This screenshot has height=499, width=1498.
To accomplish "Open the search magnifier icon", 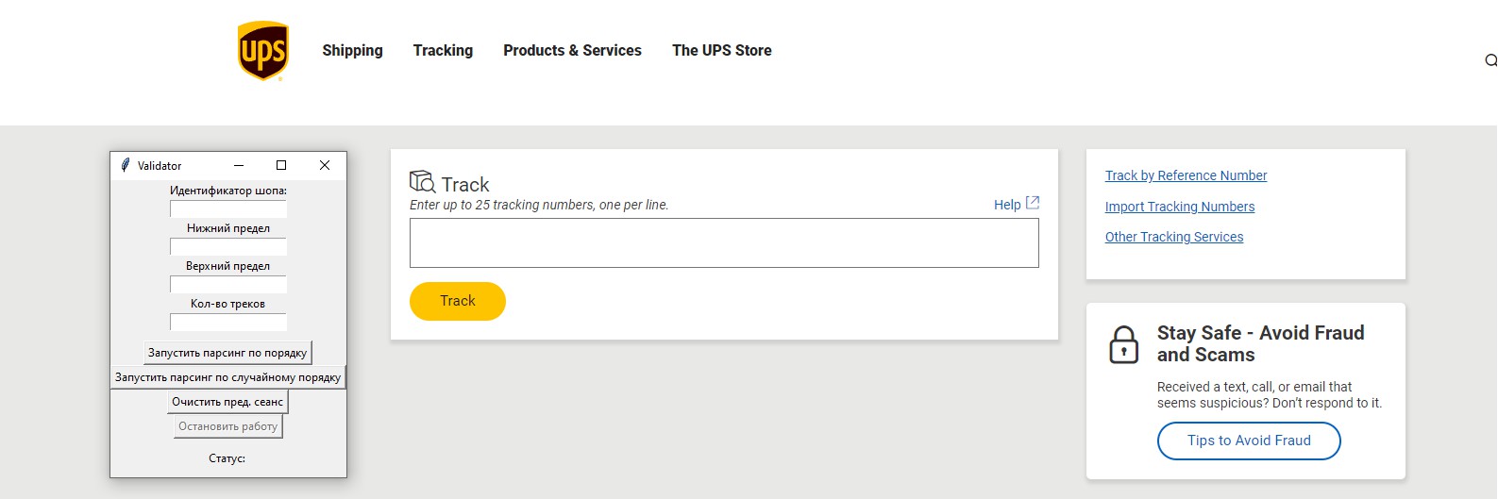I will pyautogui.click(x=1490, y=60).
